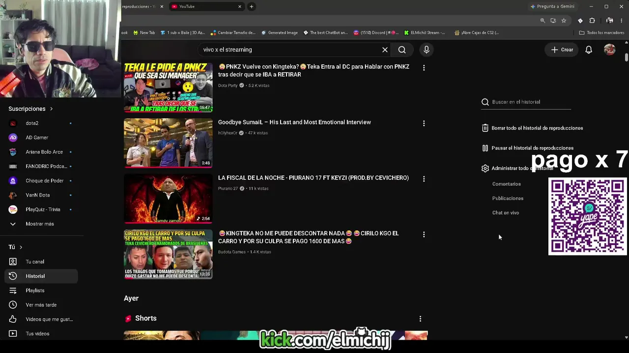Open the AD Gamer subscription channel

tap(41, 138)
